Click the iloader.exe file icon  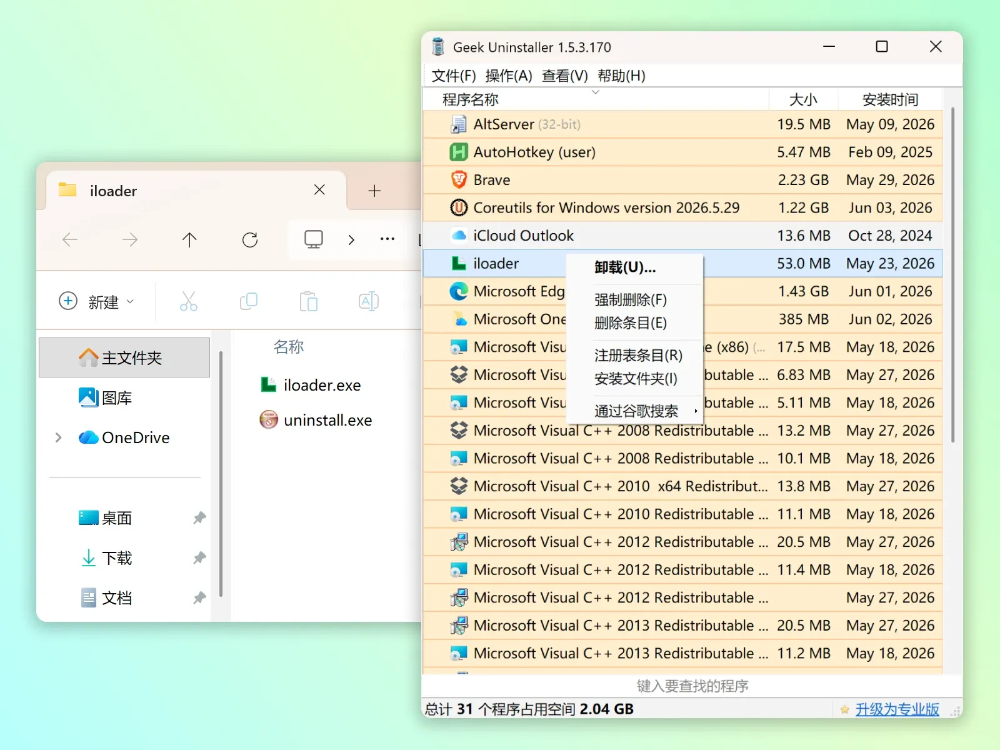[269, 384]
